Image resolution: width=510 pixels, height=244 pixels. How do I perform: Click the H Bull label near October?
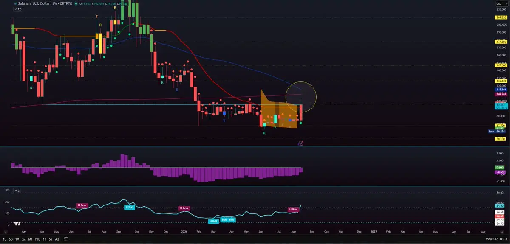pyautogui.click(x=129, y=207)
